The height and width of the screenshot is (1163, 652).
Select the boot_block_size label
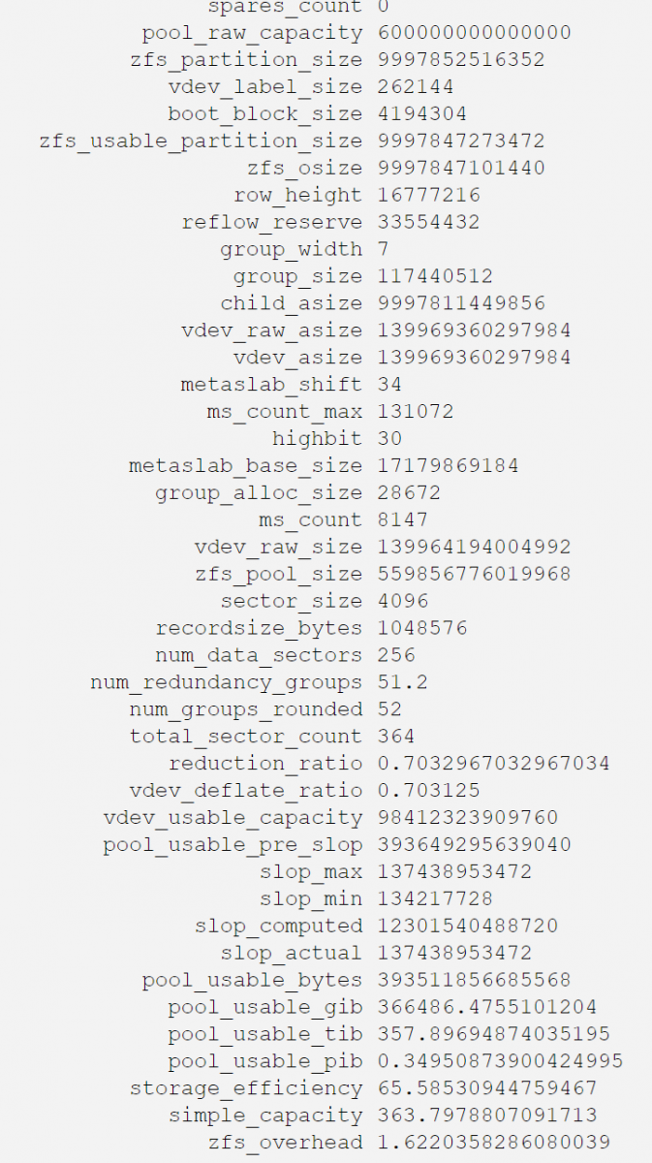(x=265, y=114)
